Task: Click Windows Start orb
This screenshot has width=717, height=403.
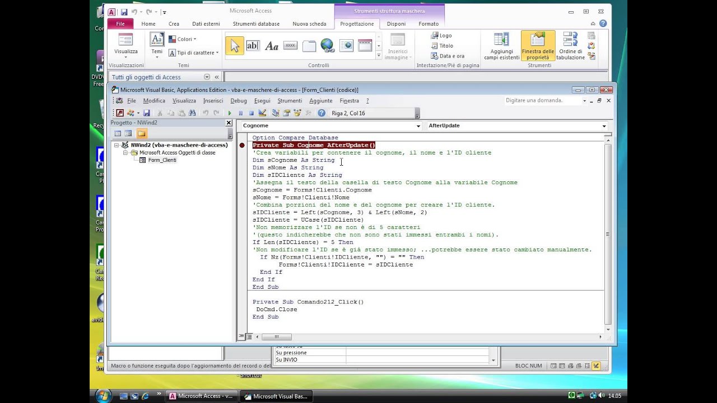Action: coord(103,395)
